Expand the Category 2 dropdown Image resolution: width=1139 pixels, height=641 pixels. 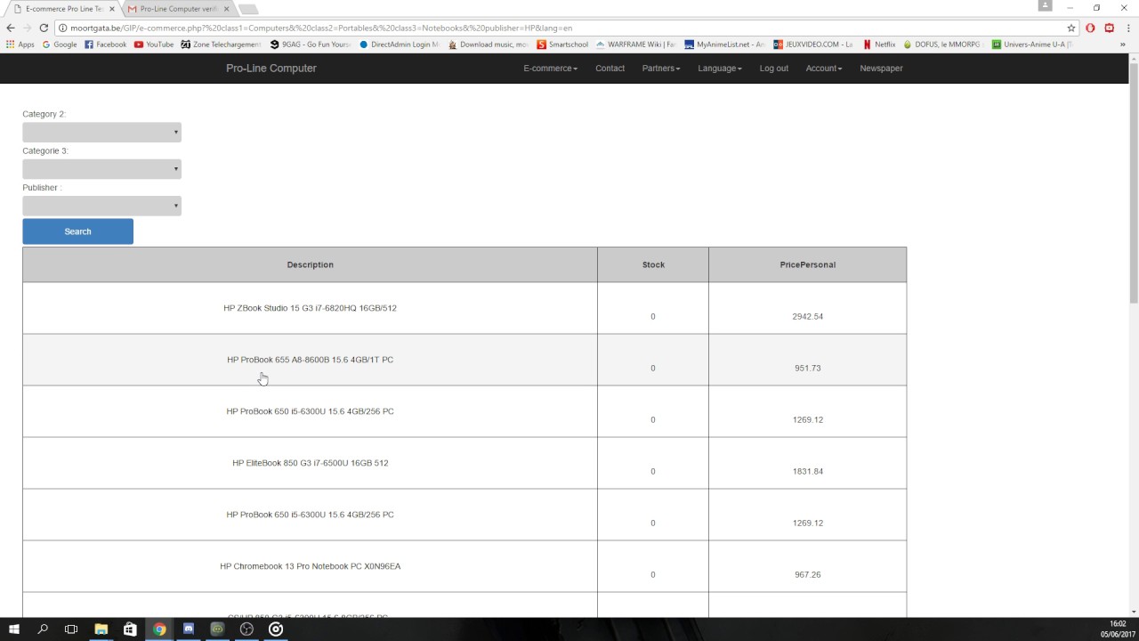point(101,132)
